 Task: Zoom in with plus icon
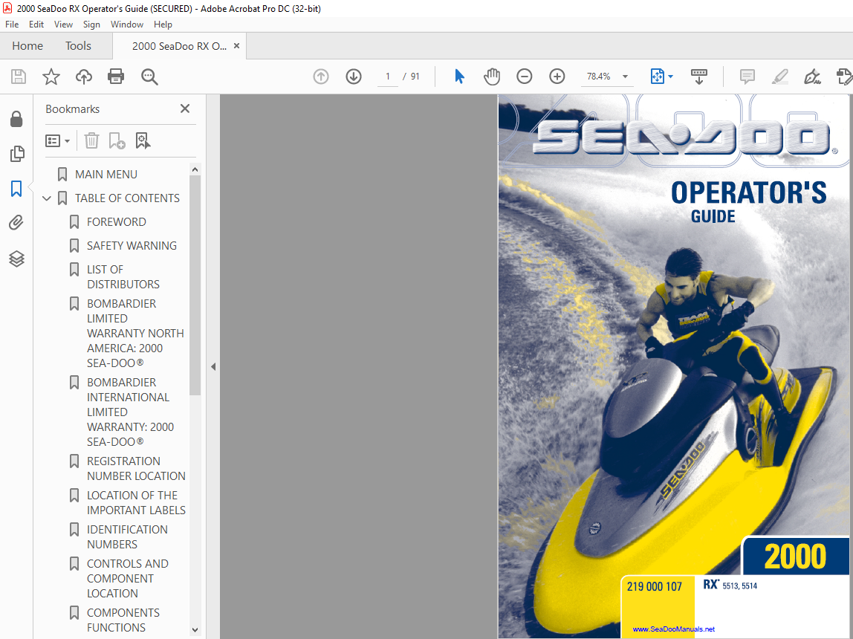point(557,77)
